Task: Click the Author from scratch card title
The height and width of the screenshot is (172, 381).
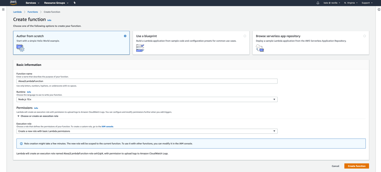Action: pyautogui.click(x=30, y=36)
